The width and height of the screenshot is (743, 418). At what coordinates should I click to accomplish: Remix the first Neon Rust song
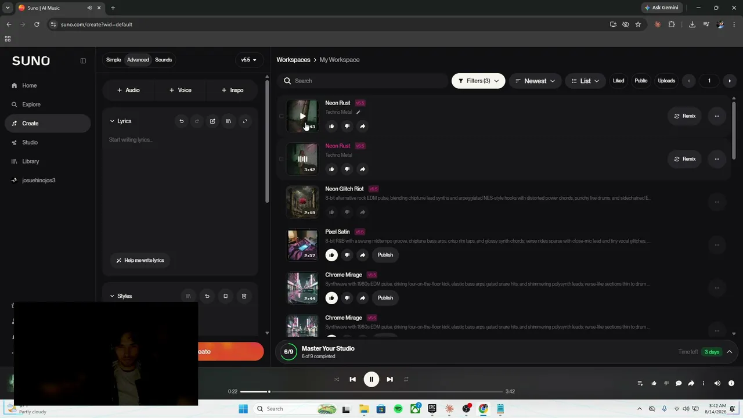click(x=685, y=116)
